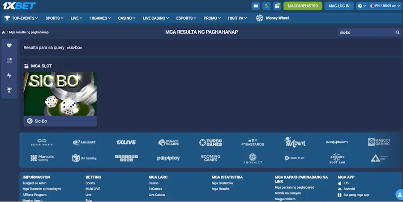Image resolution: width=403 pixels, height=202 pixels.
Task: Click the sidebar icon below the grid
Action: tap(9, 75)
